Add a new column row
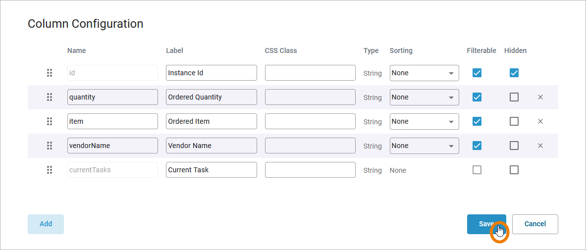The image size is (586, 250). (46, 224)
